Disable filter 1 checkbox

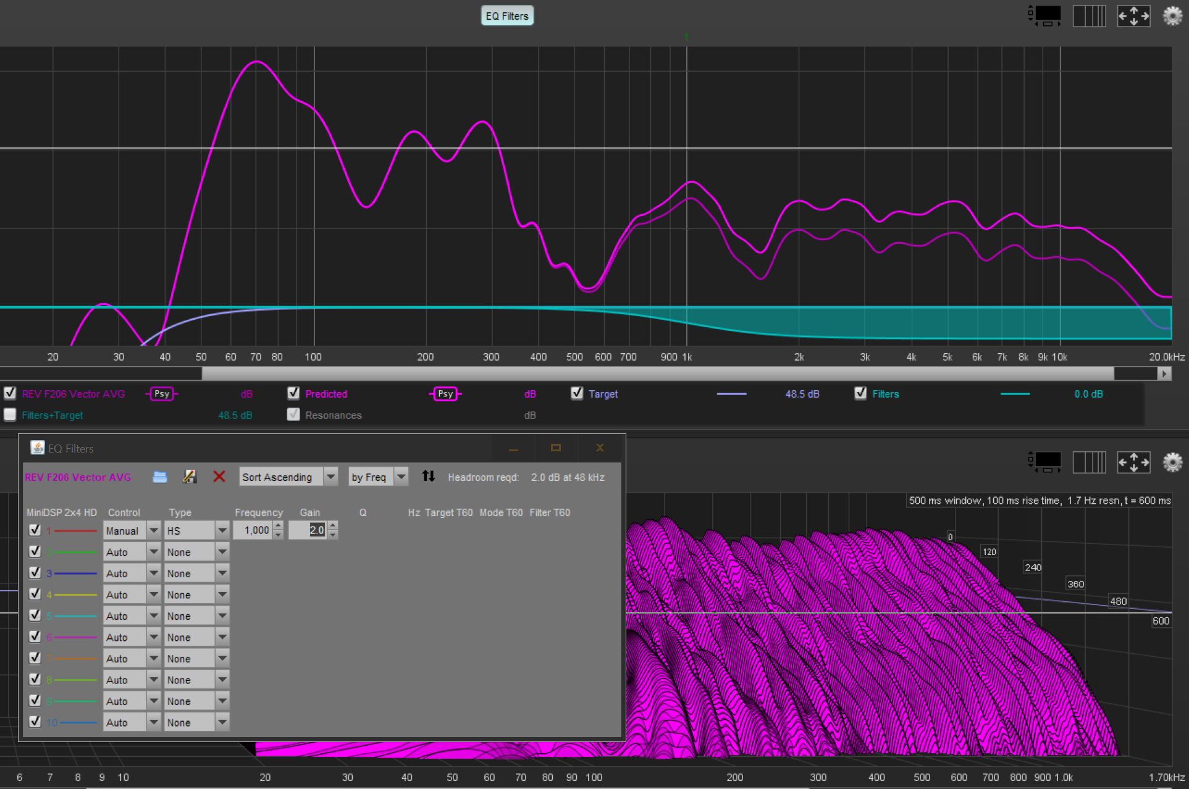[x=35, y=530]
